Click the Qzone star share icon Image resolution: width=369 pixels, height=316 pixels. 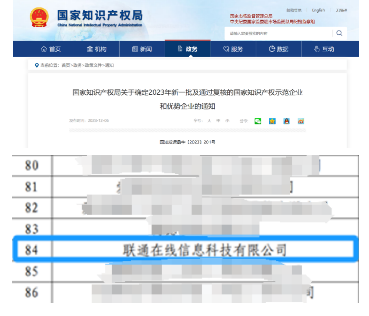coord(272,120)
